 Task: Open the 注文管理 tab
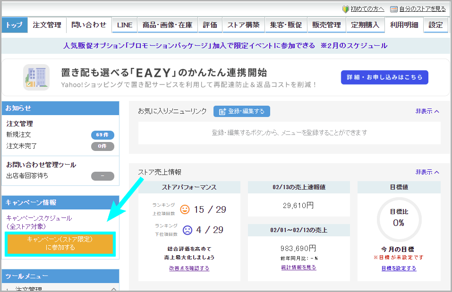coord(47,25)
